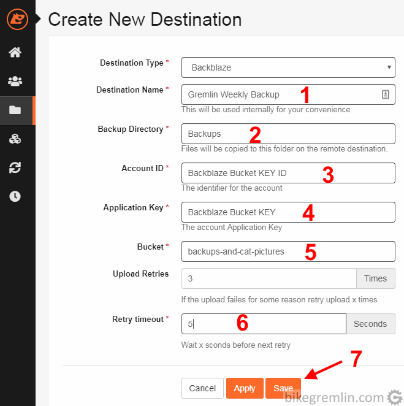Screen dimensions: 404x406
Task: Open the cubes backup jobs icon
Action: pyautogui.click(x=15, y=139)
